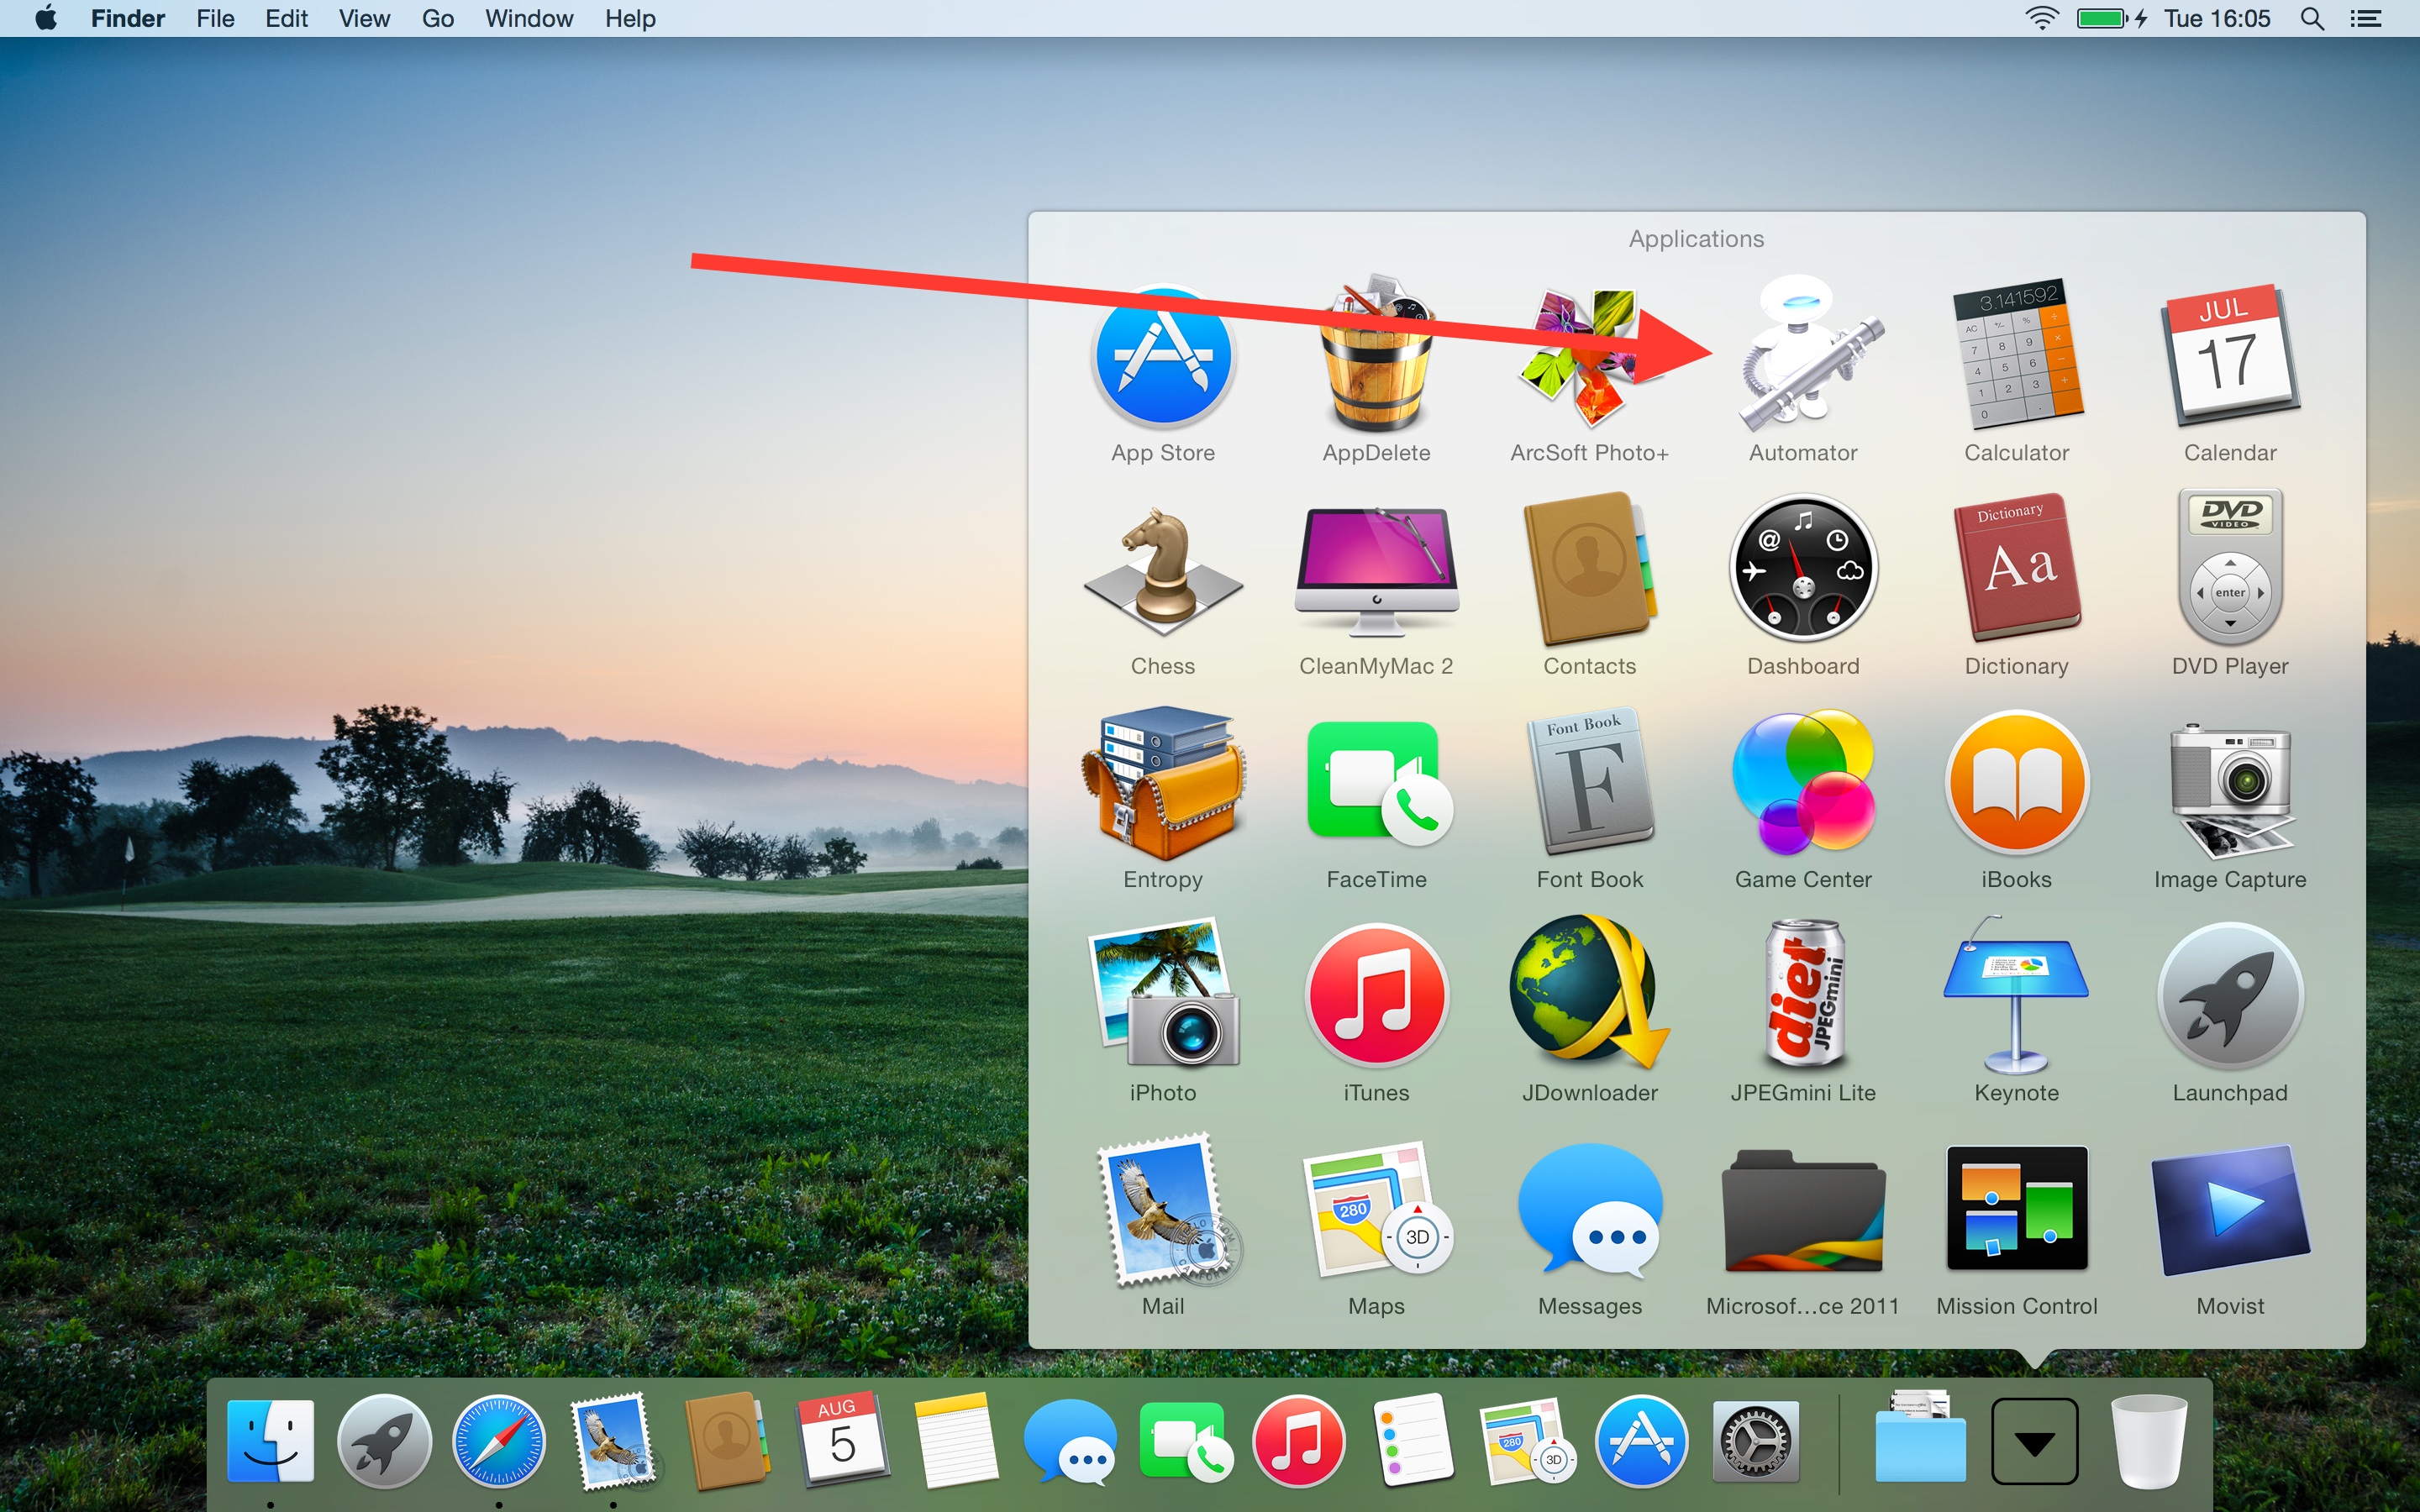Screen dimensions: 2420x1512
Task: Open the Go menu
Action: tap(438, 18)
